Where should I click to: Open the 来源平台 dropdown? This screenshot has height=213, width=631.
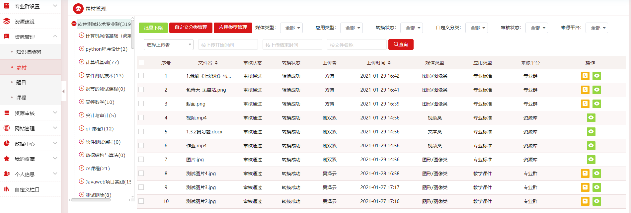597,28
